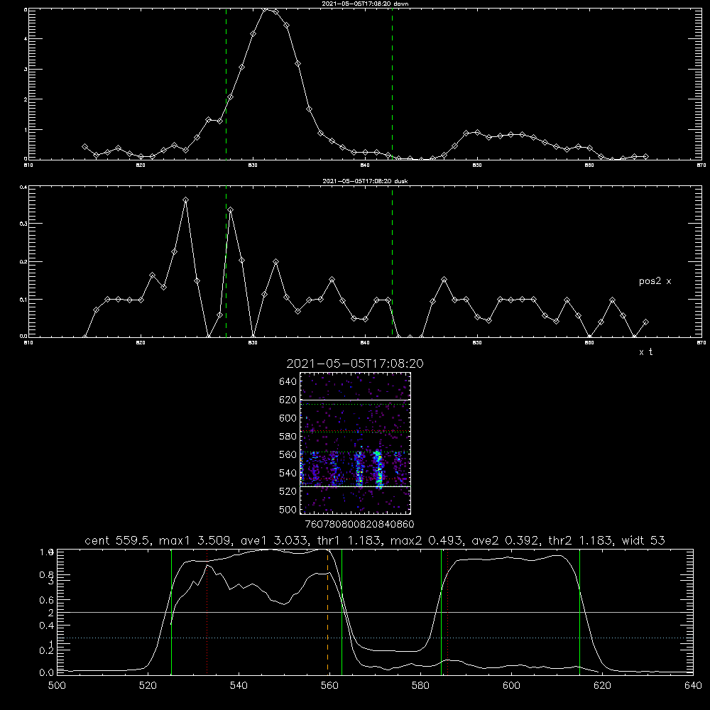Viewport: 710px width, 710px height.
Task: Click y-axis label '0.0' of bottom plot
Action: click(47, 673)
